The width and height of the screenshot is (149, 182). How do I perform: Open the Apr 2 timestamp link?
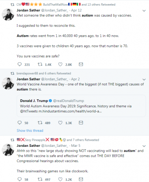coord(76,79)
